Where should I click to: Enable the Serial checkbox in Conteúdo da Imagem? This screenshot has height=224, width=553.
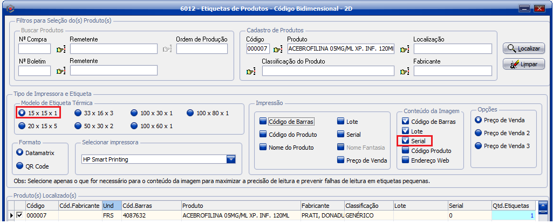click(405, 141)
